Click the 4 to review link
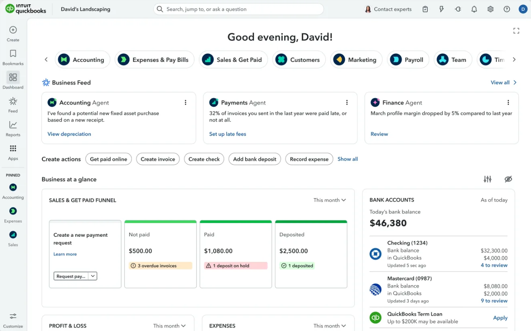Screen dimensions: 531x331 point(494,265)
